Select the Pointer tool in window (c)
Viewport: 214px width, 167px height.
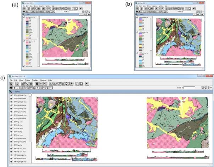pos(14,88)
